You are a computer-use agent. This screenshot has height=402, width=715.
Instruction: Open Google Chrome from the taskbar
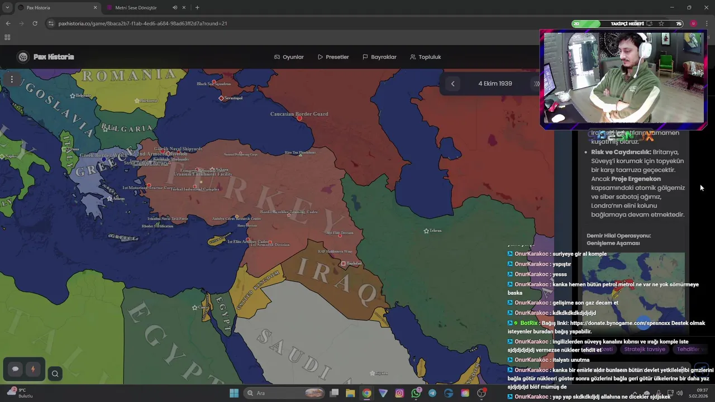366,393
